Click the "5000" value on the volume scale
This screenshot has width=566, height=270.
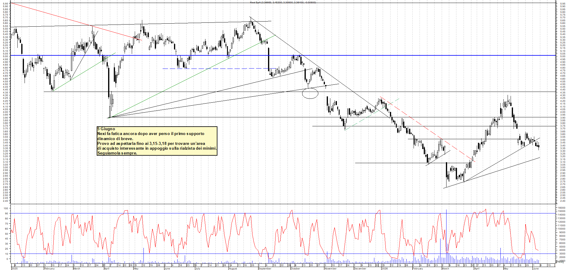point(562,247)
